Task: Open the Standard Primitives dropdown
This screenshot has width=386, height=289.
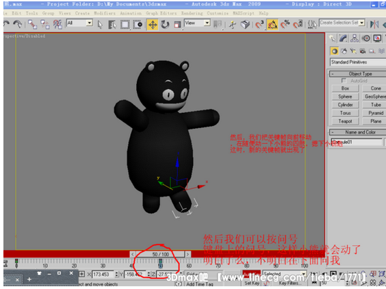Action: pos(358,62)
